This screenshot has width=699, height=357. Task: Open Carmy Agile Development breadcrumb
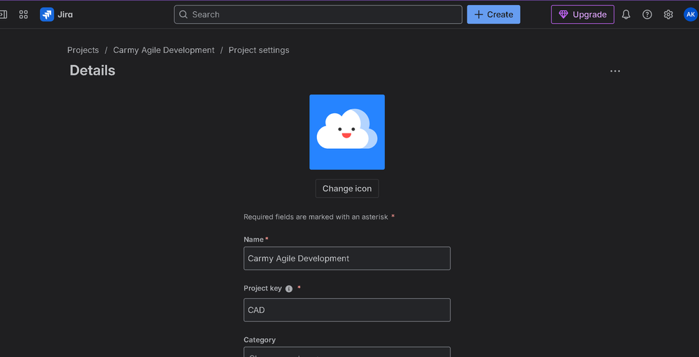[x=164, y=50]
